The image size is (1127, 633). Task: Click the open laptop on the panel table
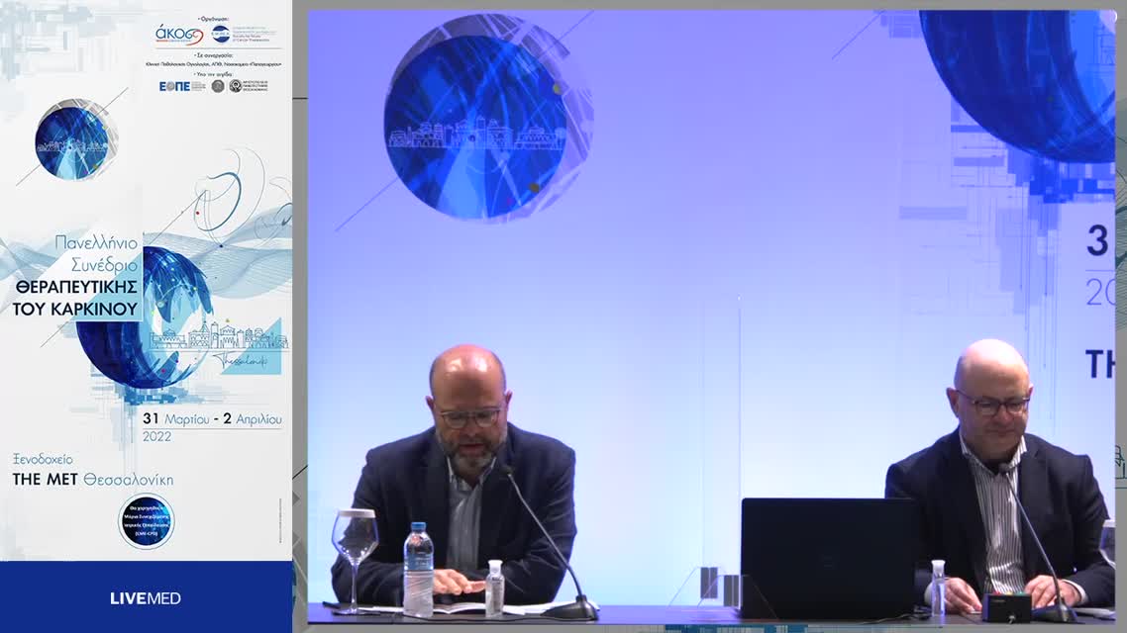828,559
